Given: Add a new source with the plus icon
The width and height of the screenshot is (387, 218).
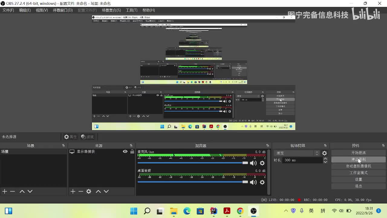Looking at the screenshot, I should (73, 191).
